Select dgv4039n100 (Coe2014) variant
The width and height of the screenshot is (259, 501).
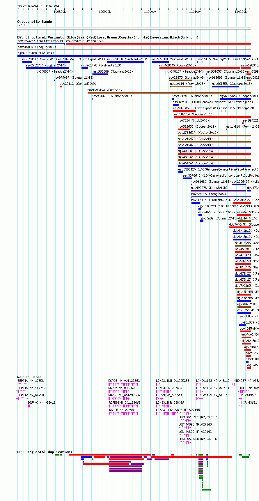[x=196, y=157]
